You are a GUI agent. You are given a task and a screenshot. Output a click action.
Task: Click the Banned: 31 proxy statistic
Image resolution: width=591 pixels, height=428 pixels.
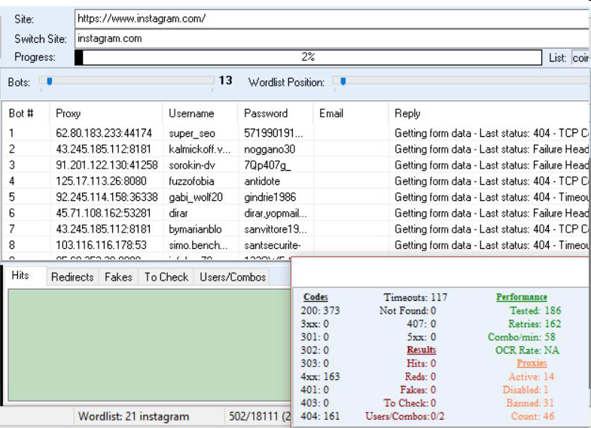point(530,403)
